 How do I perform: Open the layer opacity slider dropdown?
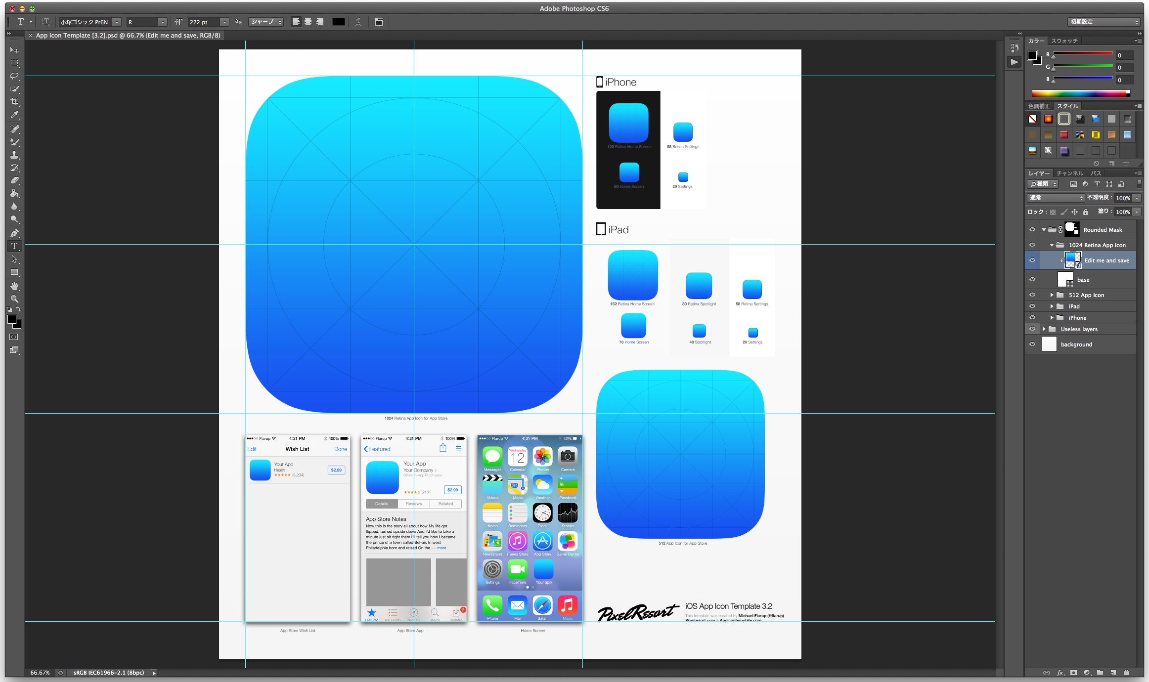[x=1137, y=198]
